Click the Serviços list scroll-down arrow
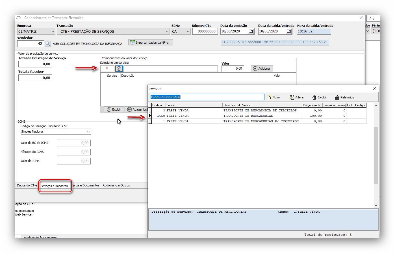Image resolution: width=395 pixels, height=253 pixels. [376, 206]
